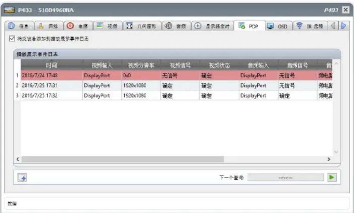This screenshot has height=213, width=354.
Task: Switch to the OSD tab
Action: (279, 26)
